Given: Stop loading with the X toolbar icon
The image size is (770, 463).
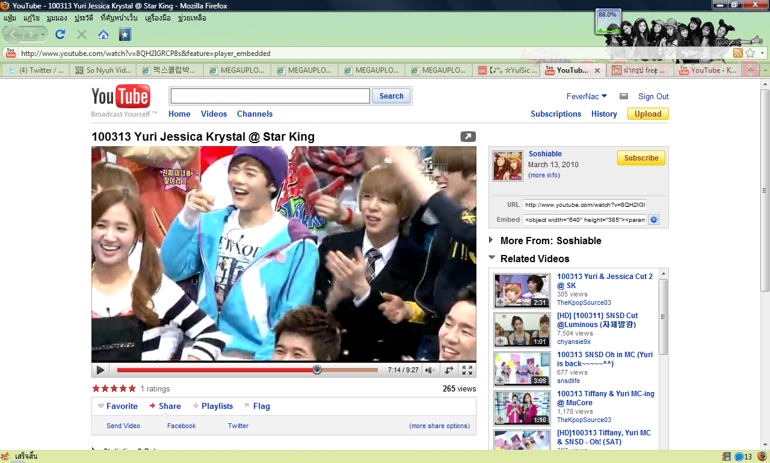Looking at the screenshot, I should 82,34.
